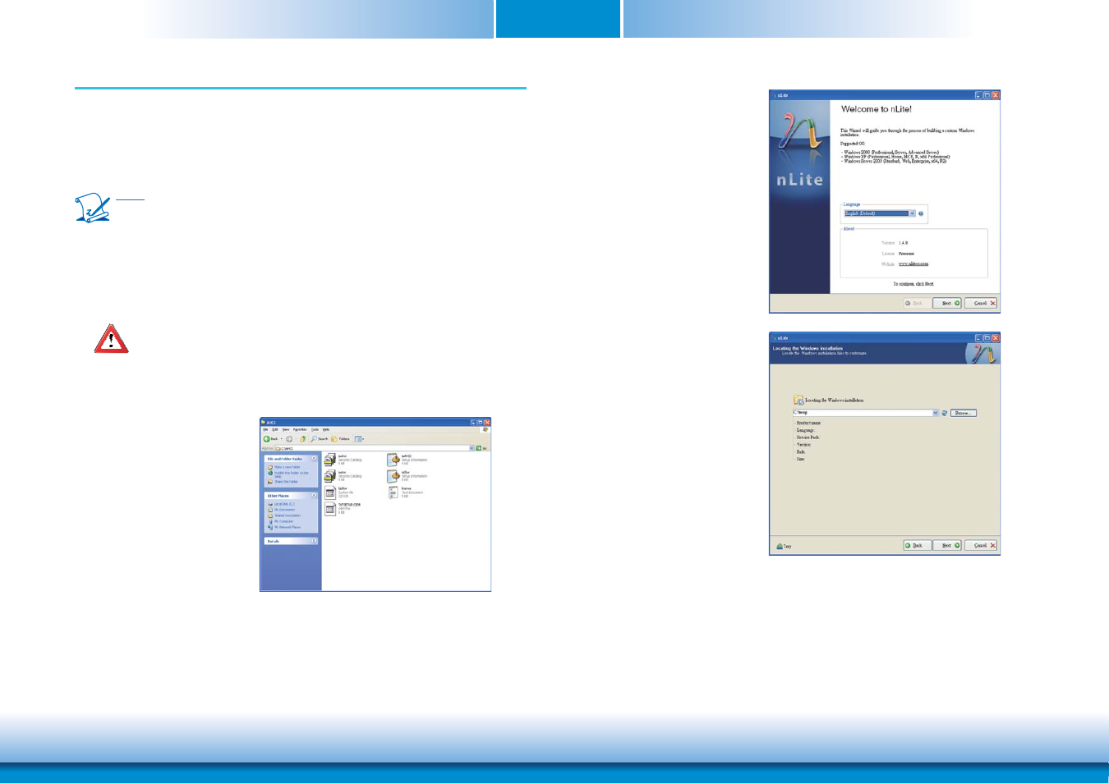Open the Help menu in Explorer

click(326, 429)
